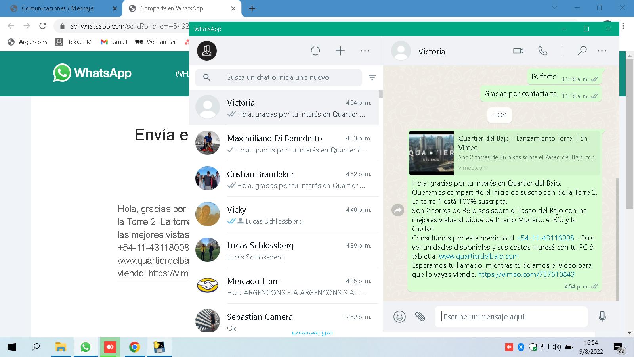634x357 pixels.
Task: Click the +54-11-43118008 phone link
Action: (545, 238)
